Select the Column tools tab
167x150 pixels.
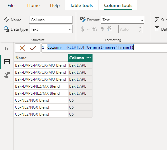118,5
